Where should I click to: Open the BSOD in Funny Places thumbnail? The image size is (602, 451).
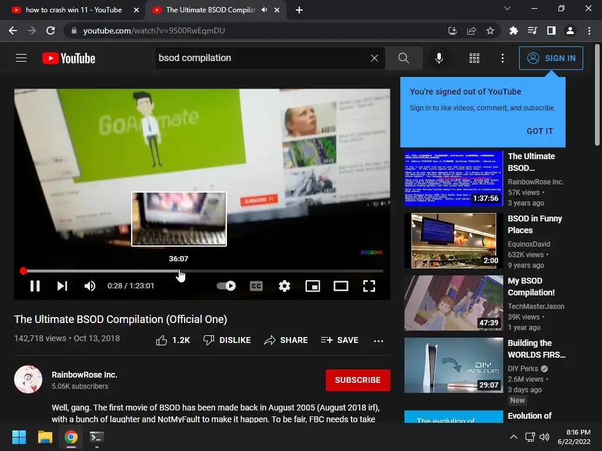coord(453,240)
